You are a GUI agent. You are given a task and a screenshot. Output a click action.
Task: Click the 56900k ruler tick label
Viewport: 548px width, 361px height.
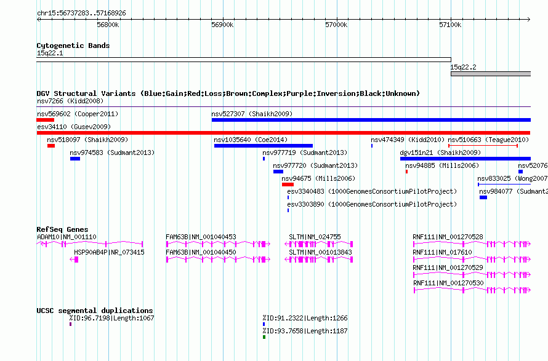[222, 25]
